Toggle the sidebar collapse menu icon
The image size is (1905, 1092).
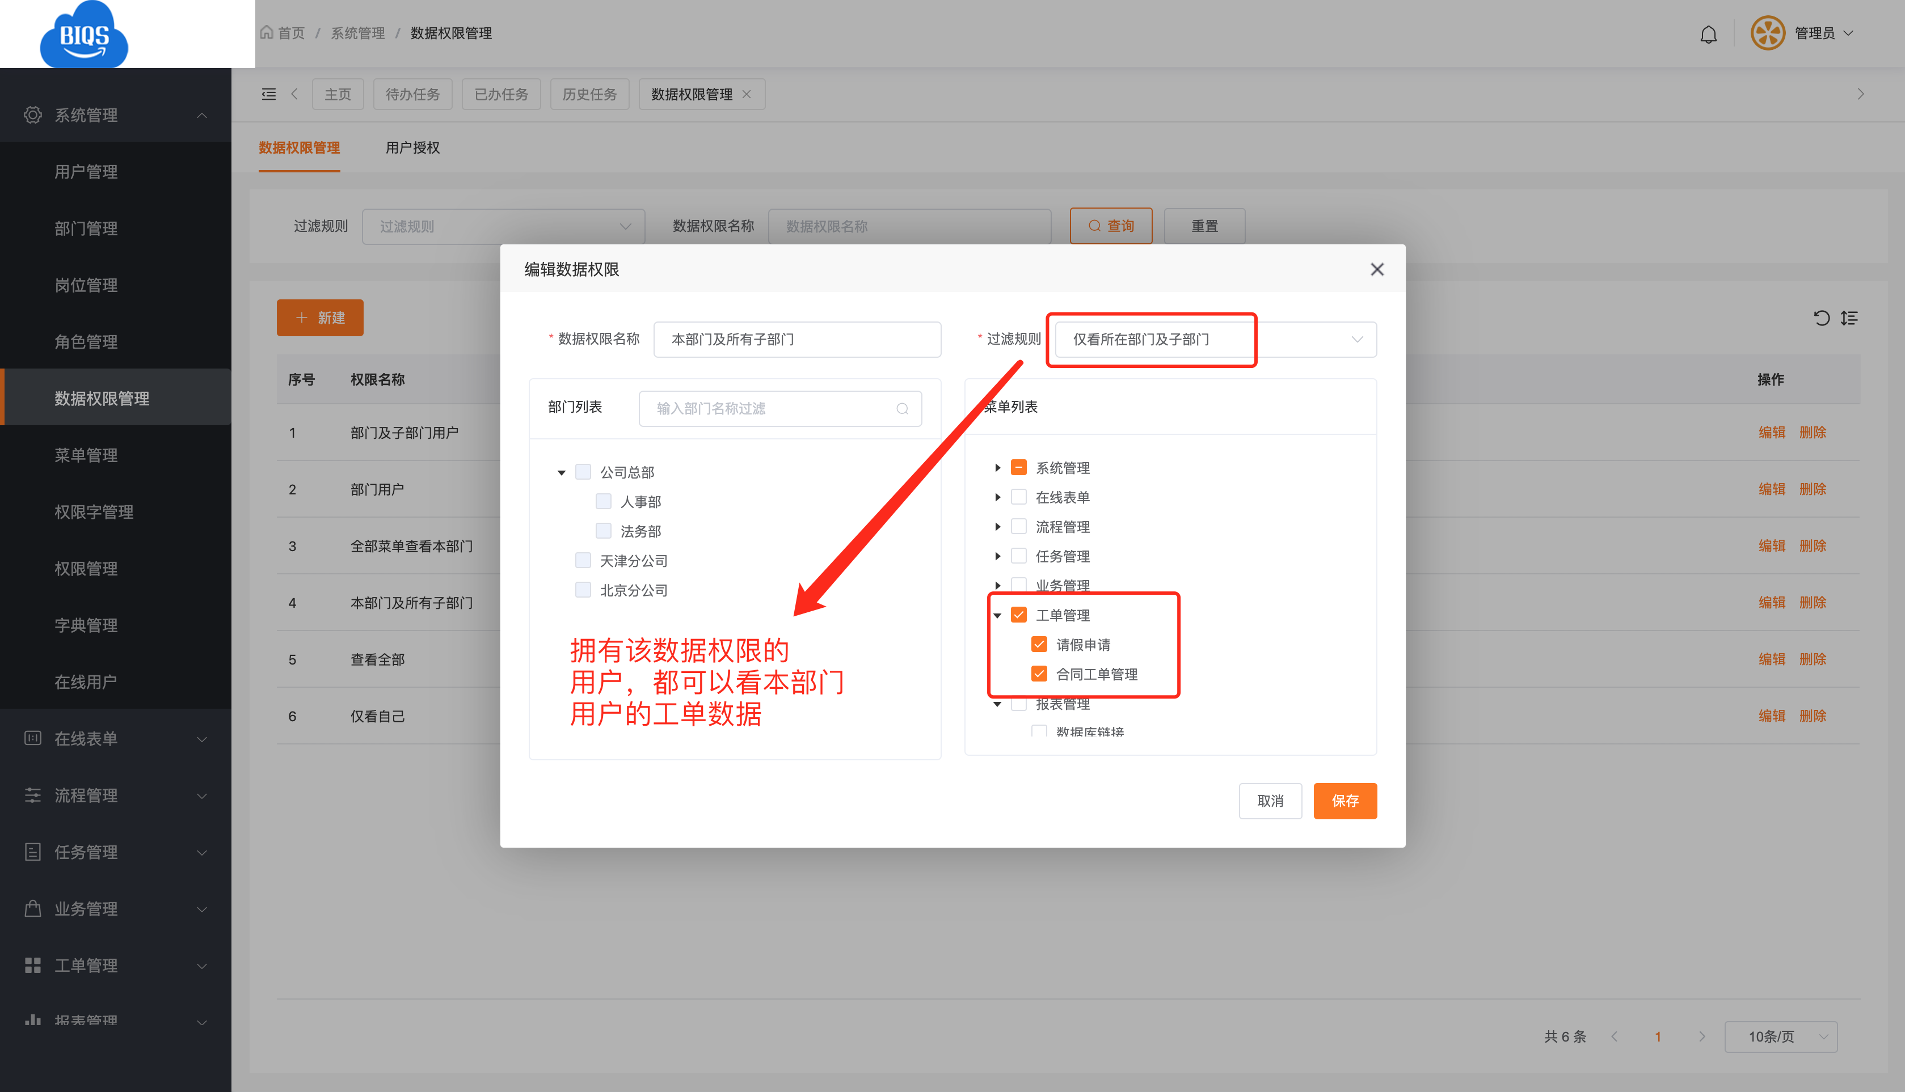(268, 94)
